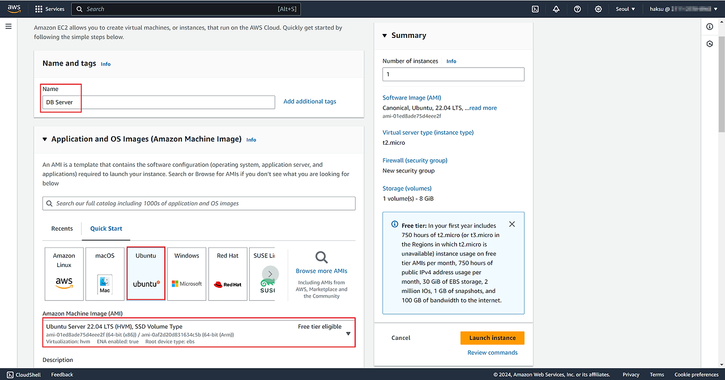The image size is (725, 380).
Task: Open the notifications bell icon
Action: (x=556, y=9)
